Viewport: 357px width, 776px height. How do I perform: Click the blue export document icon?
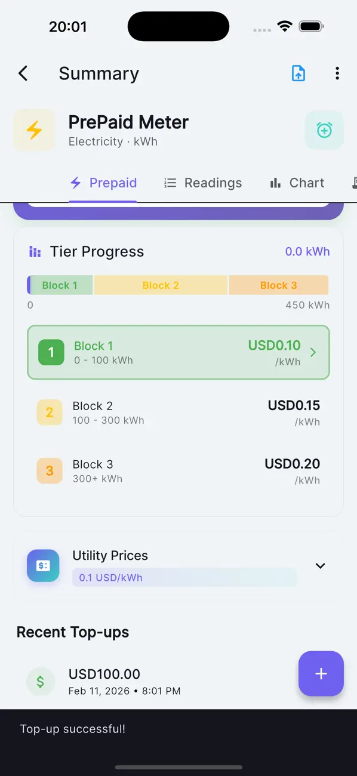point(298,73)
